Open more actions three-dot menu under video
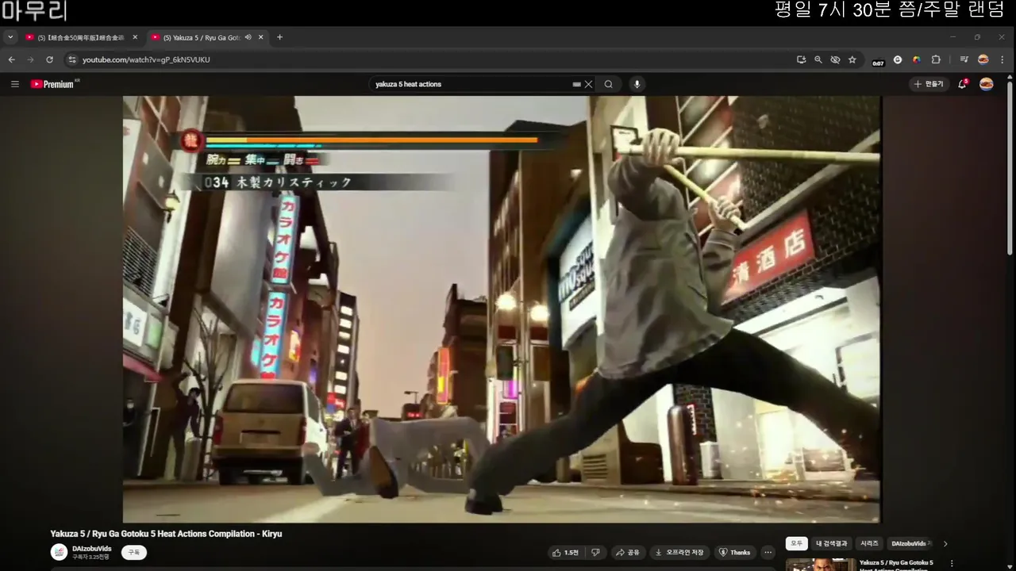 (768, 552)
